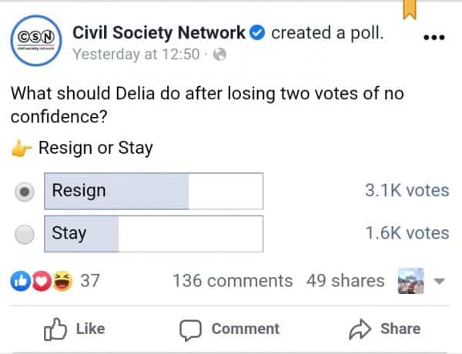462x354 pixels.
Task: Open the Civil Society Network page link
Action: (159, 33)
